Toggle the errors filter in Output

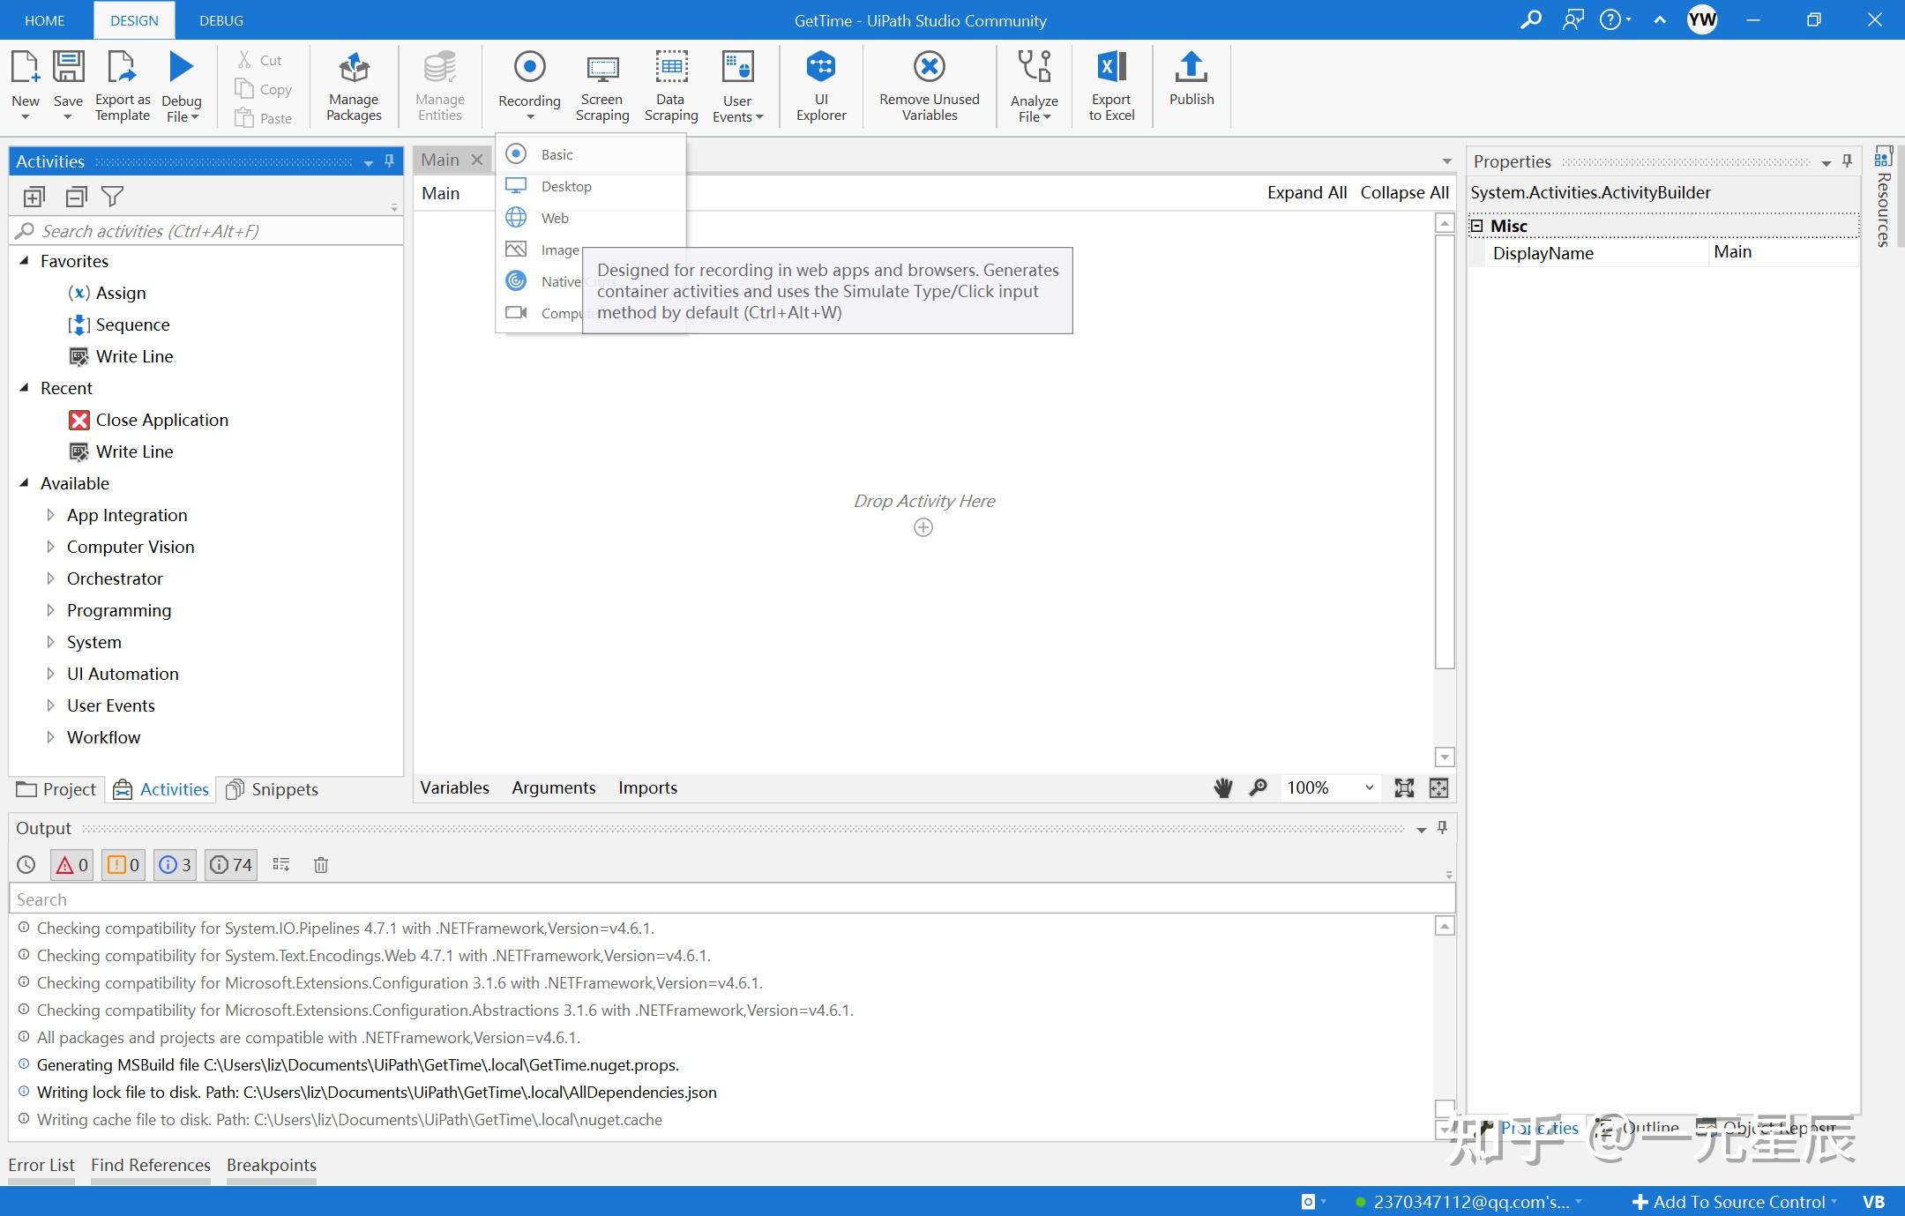[x=72, y=865]
